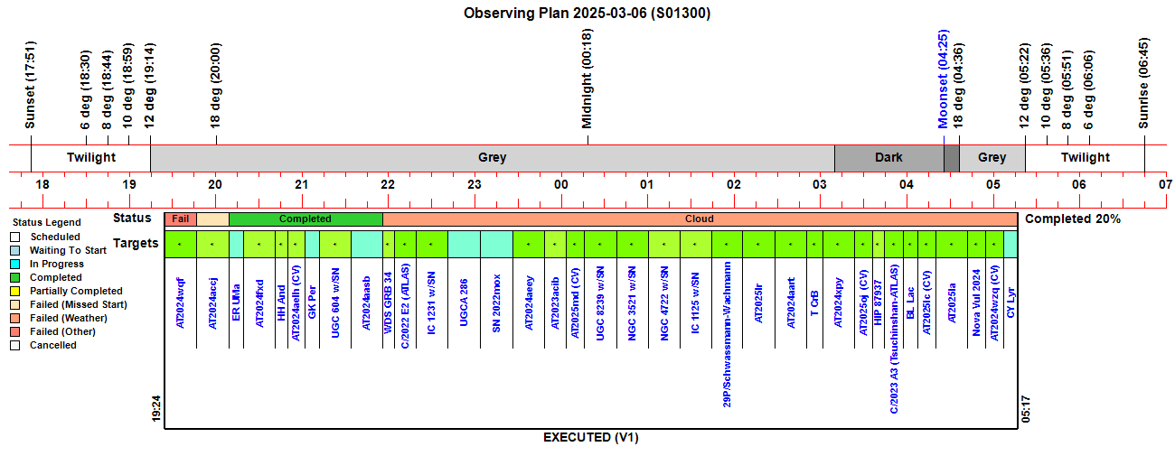Click the Nova Vul 2024 label
Screen dimensions: 1175x456
(x=976, y=303)
